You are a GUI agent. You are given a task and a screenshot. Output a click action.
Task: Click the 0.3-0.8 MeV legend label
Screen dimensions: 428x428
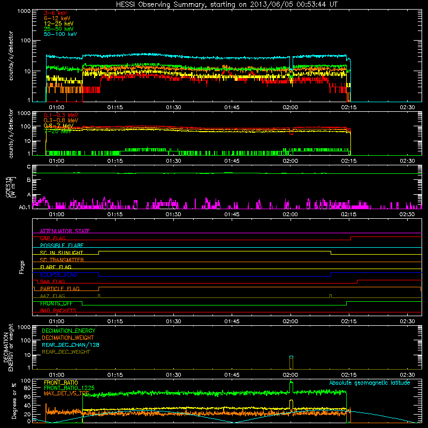click(x=61, y=120)
